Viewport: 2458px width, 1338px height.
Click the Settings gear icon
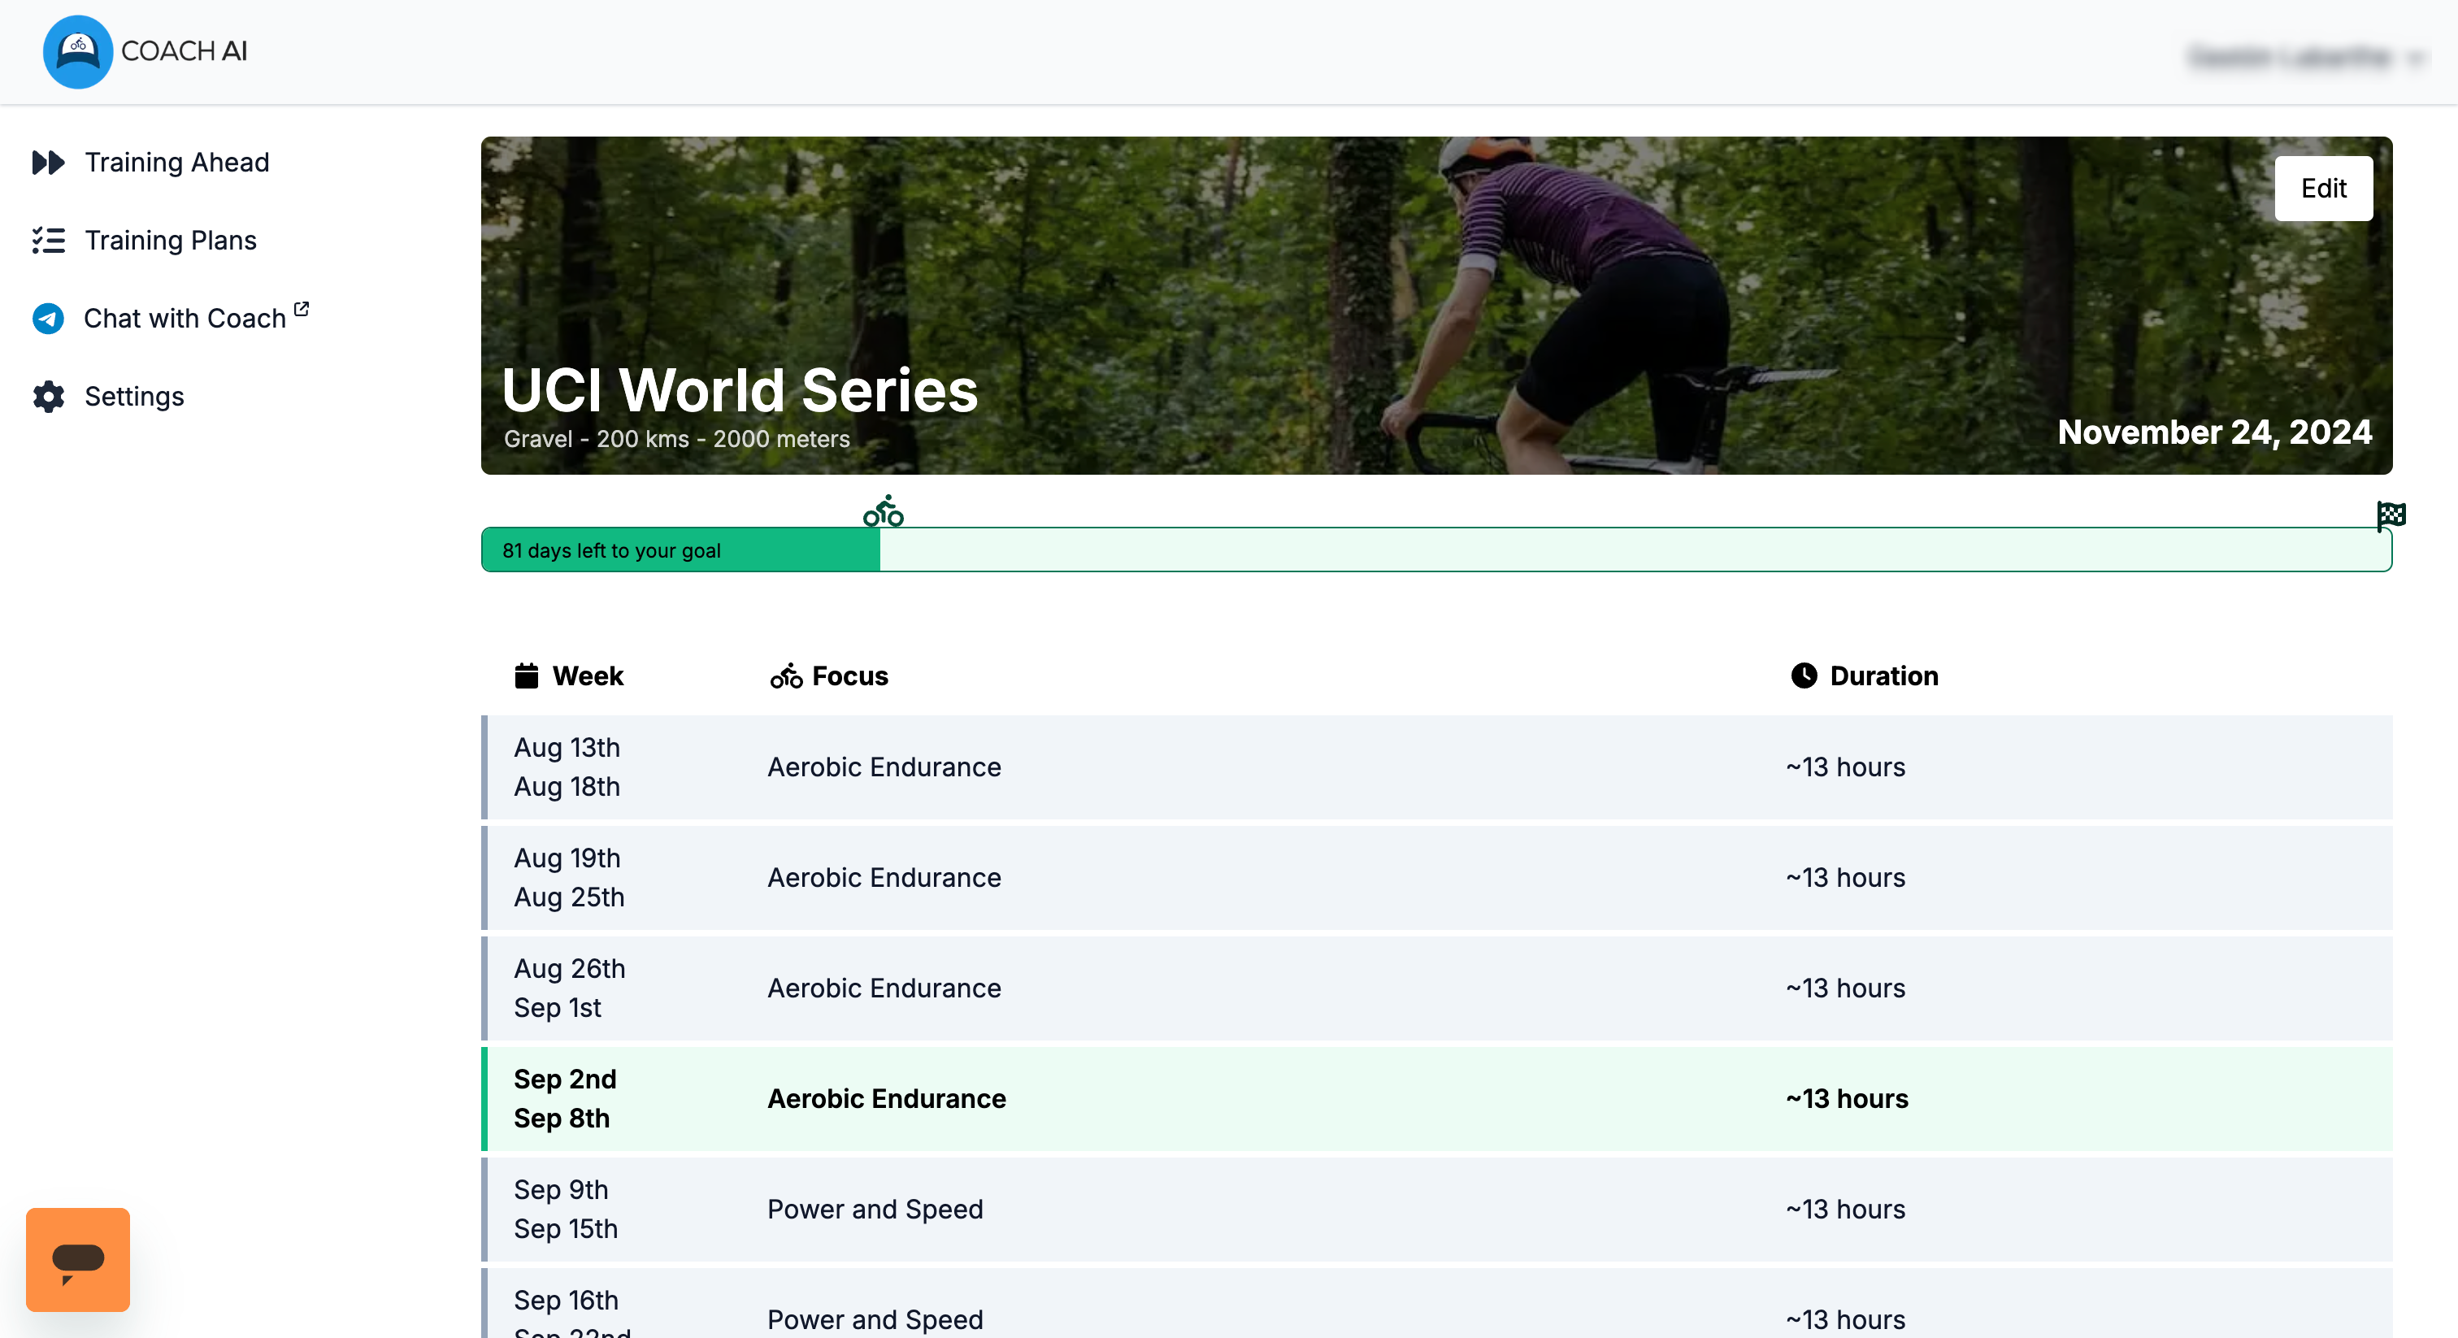click(x=48, y=396)
